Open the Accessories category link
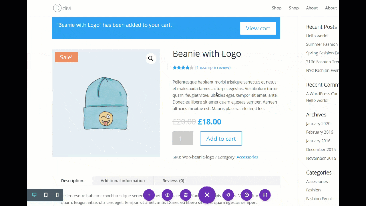 247,157
